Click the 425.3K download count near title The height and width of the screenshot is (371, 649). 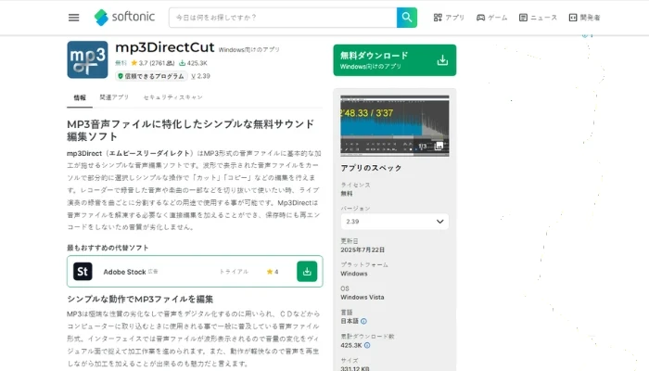click(193, 63)
